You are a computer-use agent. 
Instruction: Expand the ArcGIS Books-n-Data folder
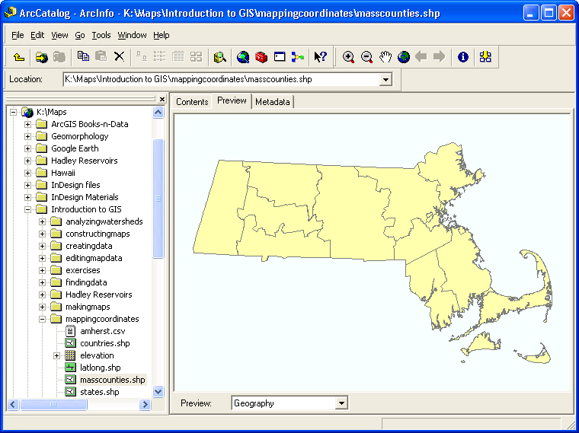(27, 124)
